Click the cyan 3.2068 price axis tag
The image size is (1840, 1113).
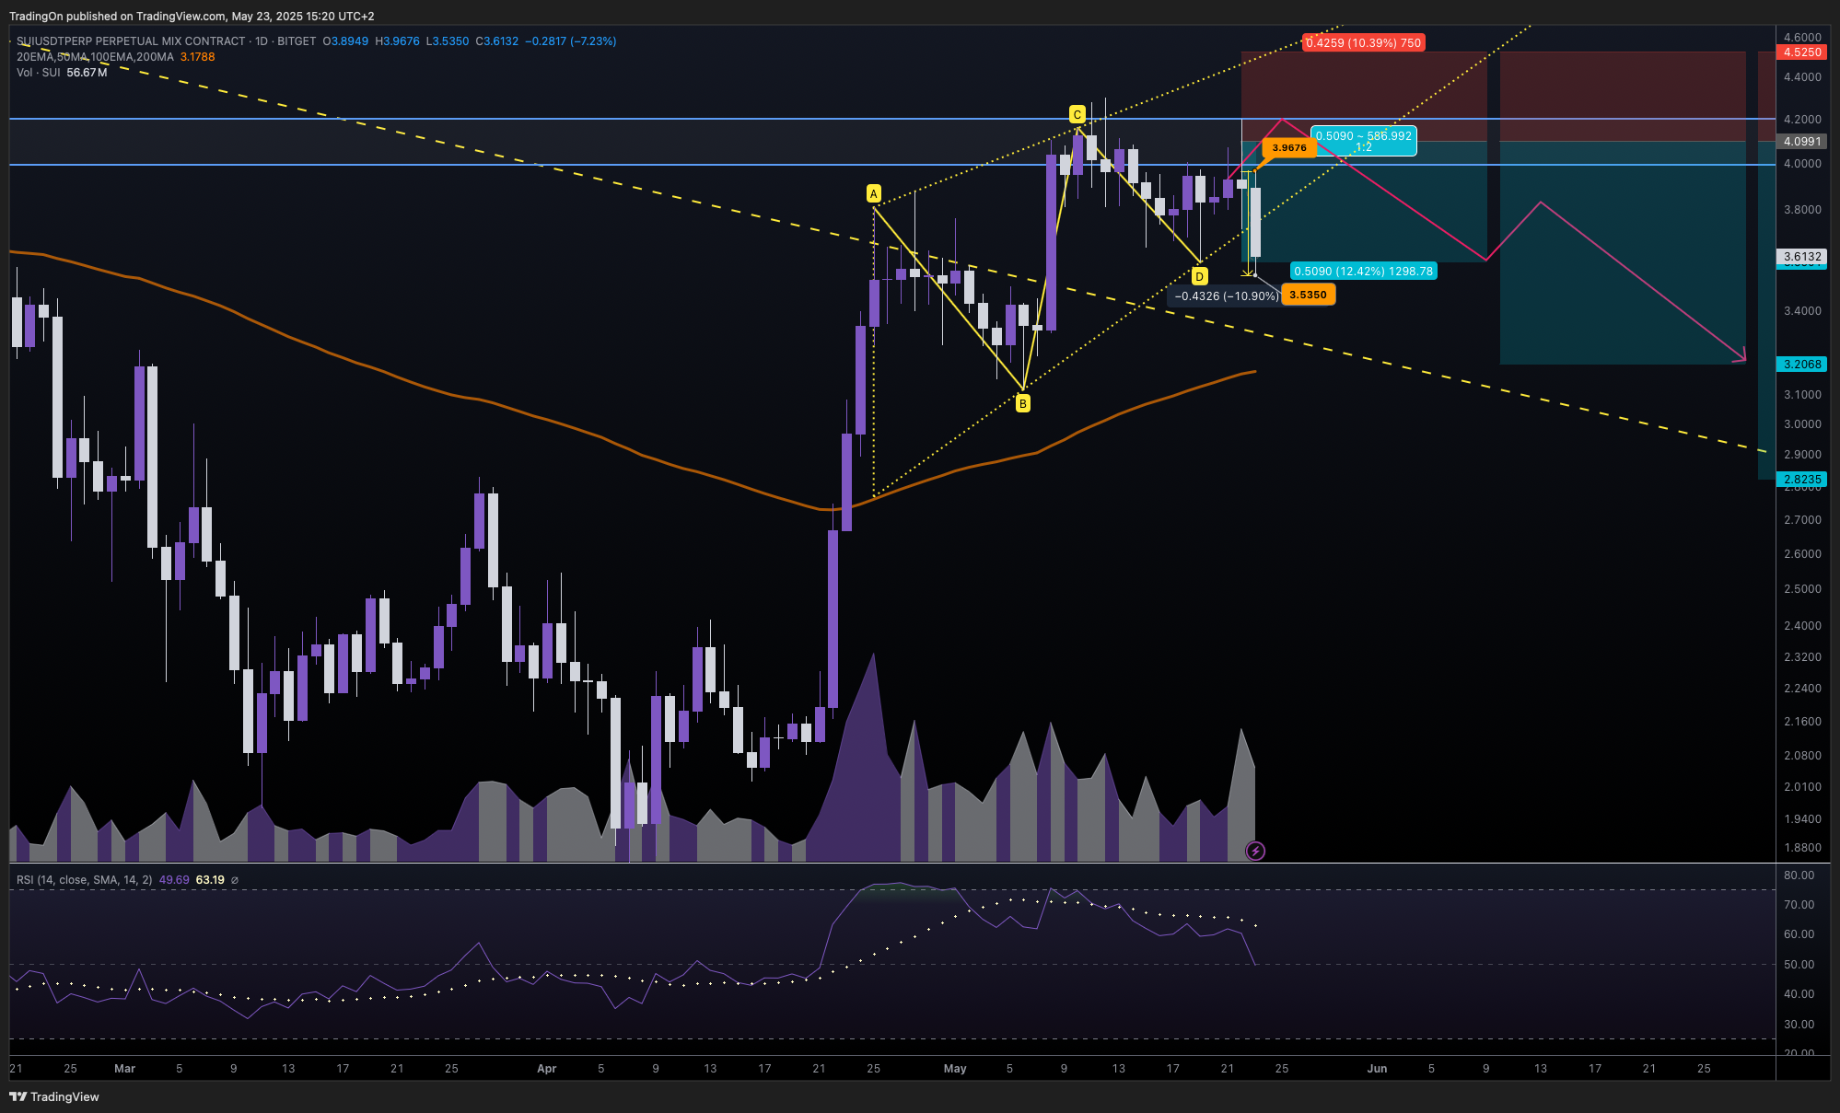(1802, 364)
